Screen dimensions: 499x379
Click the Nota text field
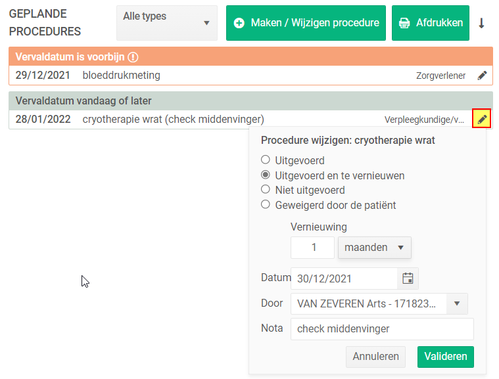tap(382, 329)
